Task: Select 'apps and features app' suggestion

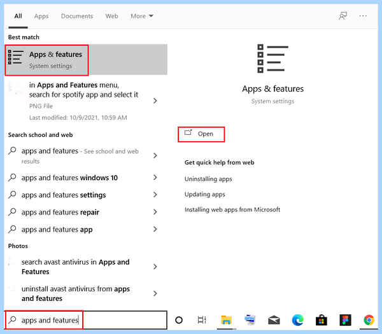Action: 57,229
